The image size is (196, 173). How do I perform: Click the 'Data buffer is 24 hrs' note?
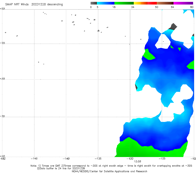tap(61, 168)
